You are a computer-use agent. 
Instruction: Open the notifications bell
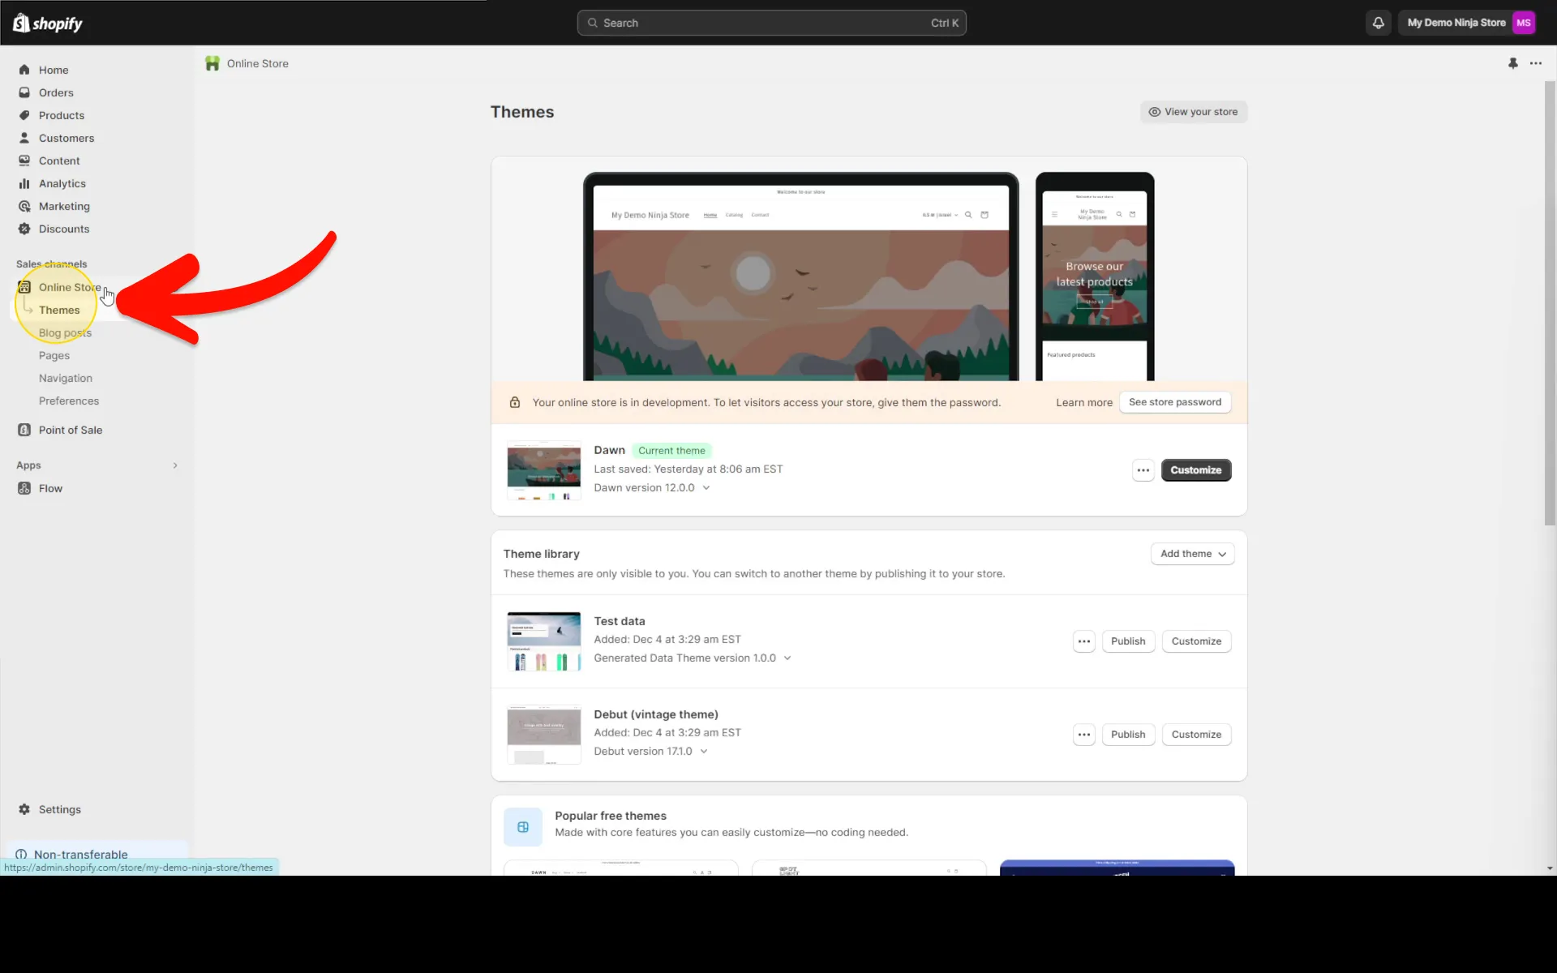(1378, 23)
